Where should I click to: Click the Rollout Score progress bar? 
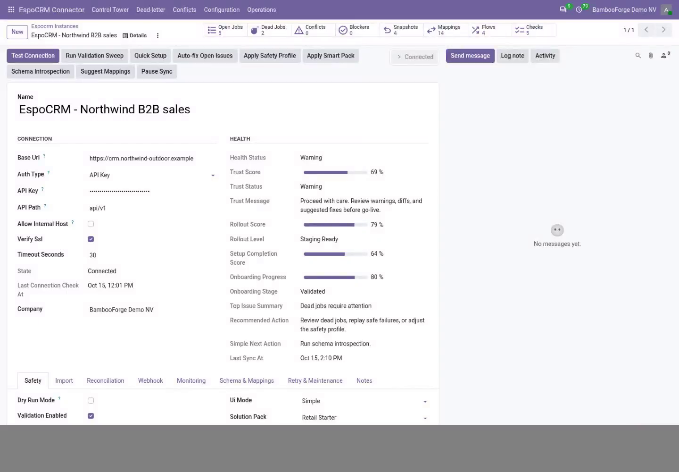(x=335, y=225)
